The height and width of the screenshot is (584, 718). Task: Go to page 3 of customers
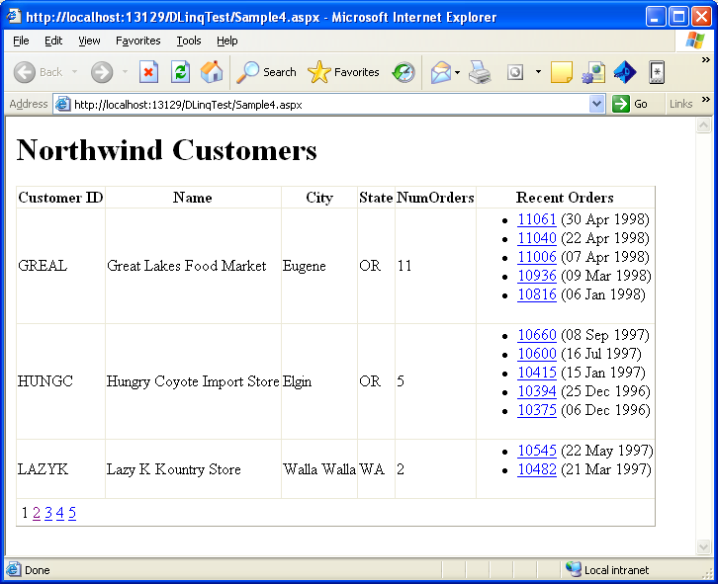[x=48, y=513]
